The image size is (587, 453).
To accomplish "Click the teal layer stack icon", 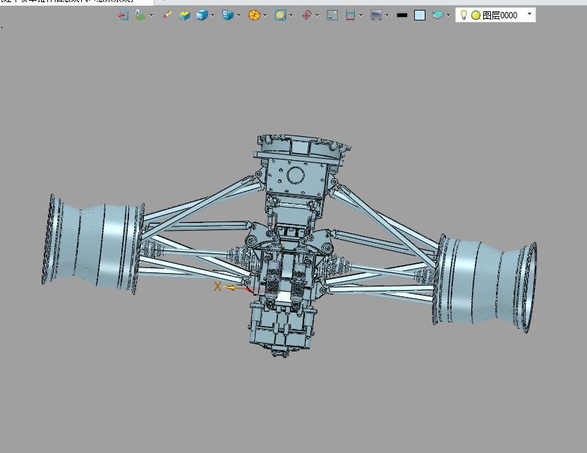I will [437, 16].
